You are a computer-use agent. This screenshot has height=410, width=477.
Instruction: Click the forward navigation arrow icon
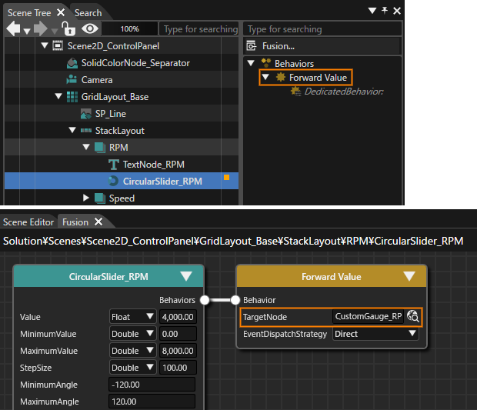point(41,29)
